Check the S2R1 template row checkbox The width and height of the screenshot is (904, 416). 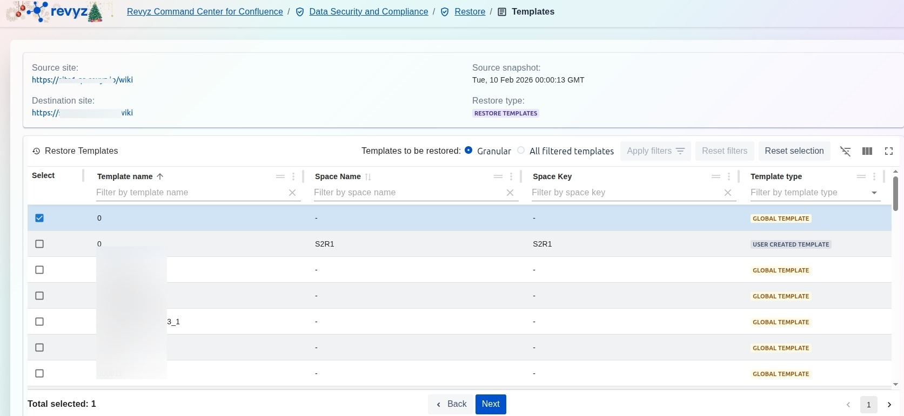(x=39, y=244)
